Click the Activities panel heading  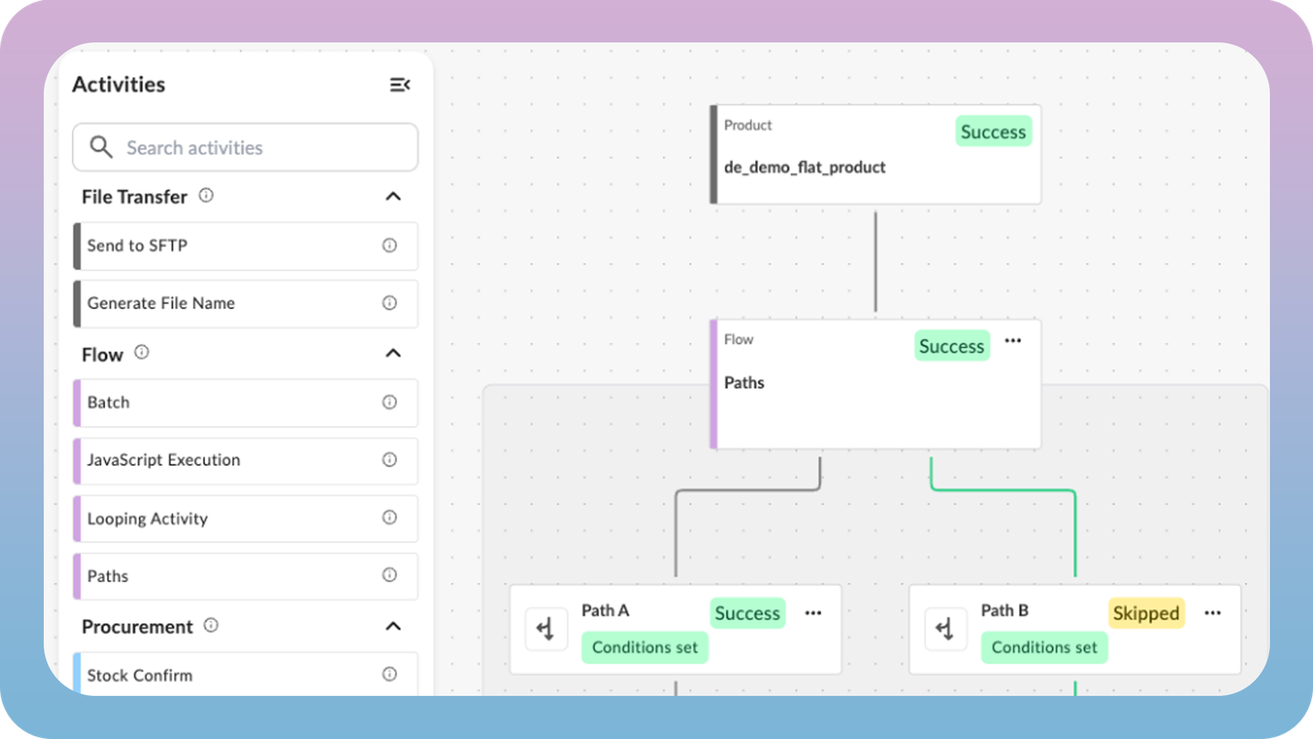[119, 85]
